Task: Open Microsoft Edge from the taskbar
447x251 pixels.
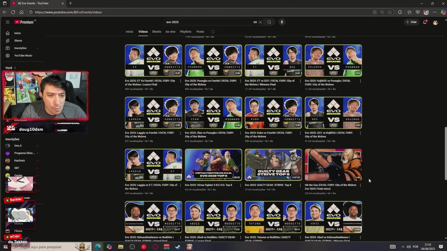Action: (x=98, y=247)
